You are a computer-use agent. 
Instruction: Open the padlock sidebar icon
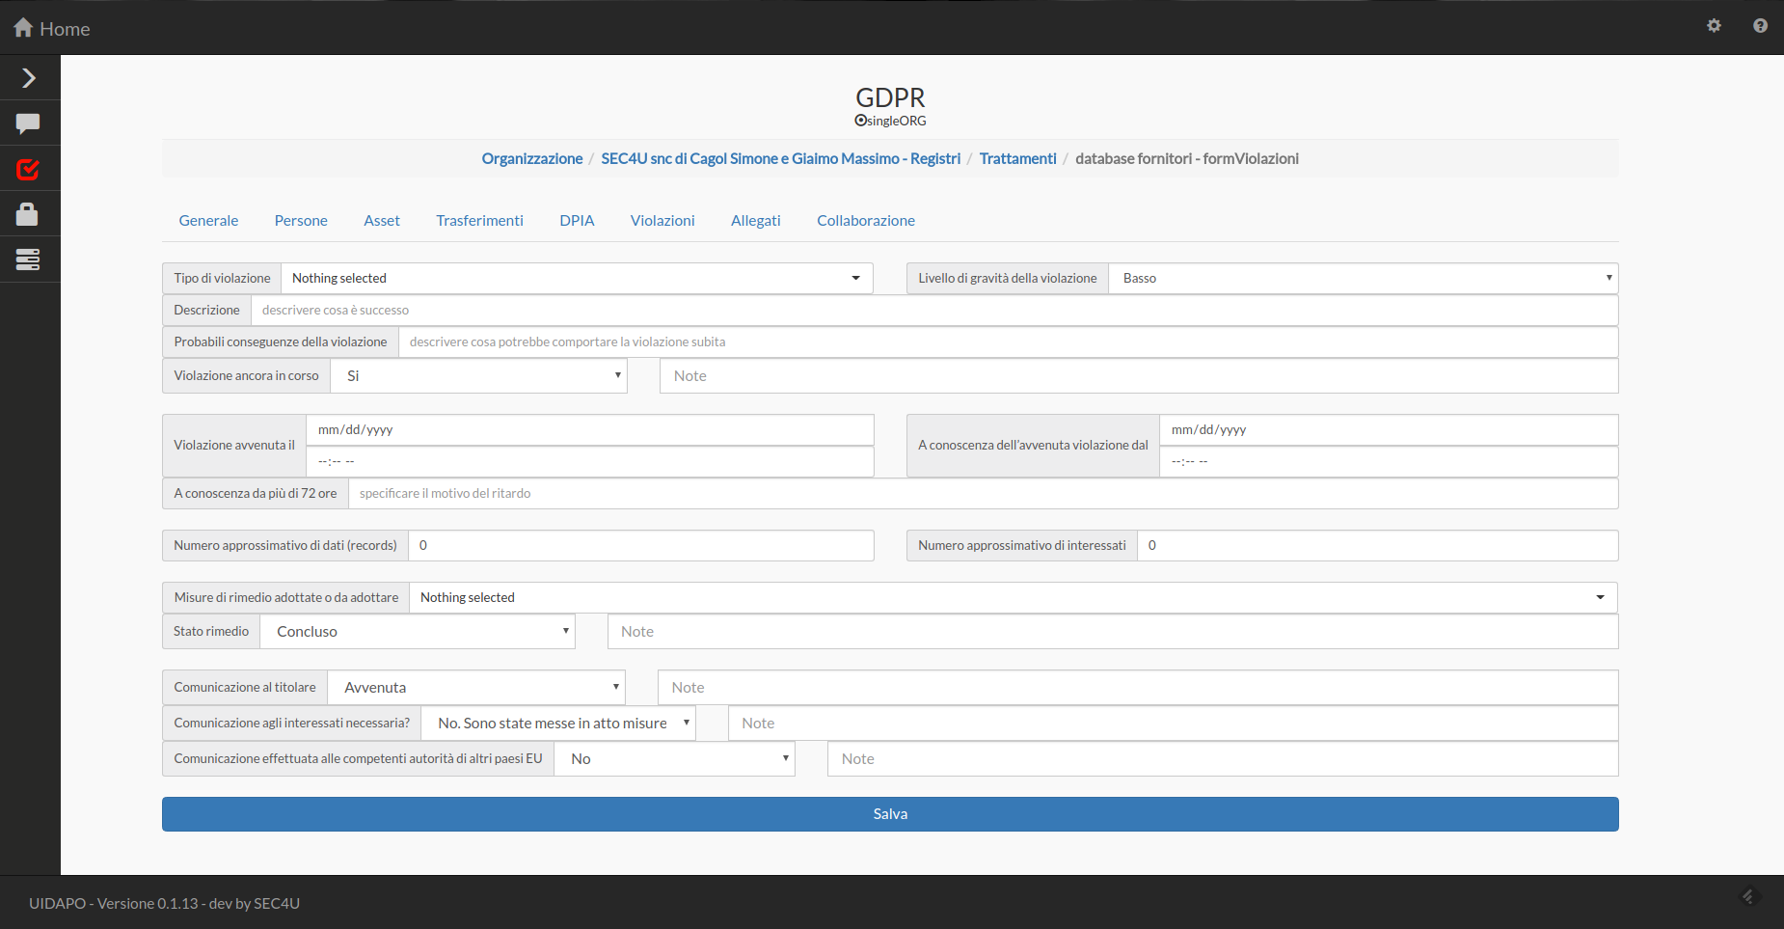[28, 214]
